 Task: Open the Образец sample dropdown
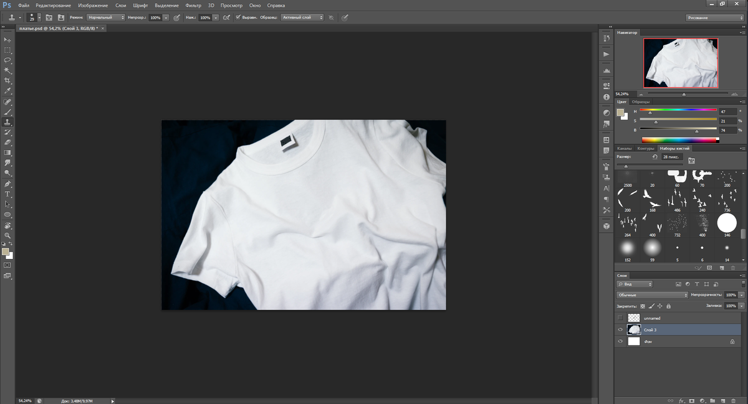tap(302, 17)
